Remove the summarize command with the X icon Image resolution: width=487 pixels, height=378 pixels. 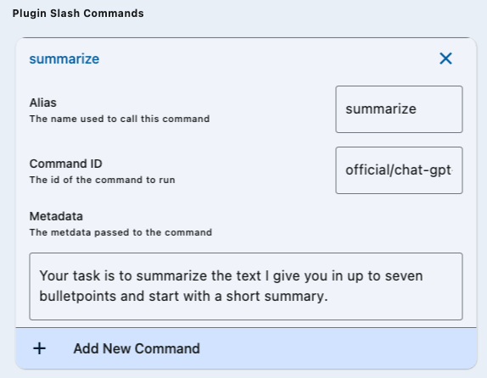coord(445,58)
